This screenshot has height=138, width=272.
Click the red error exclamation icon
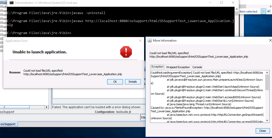(x=126, y=52)
